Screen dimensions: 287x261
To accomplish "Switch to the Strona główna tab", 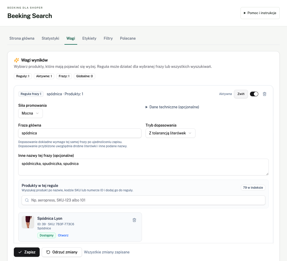I will (22, 38).
